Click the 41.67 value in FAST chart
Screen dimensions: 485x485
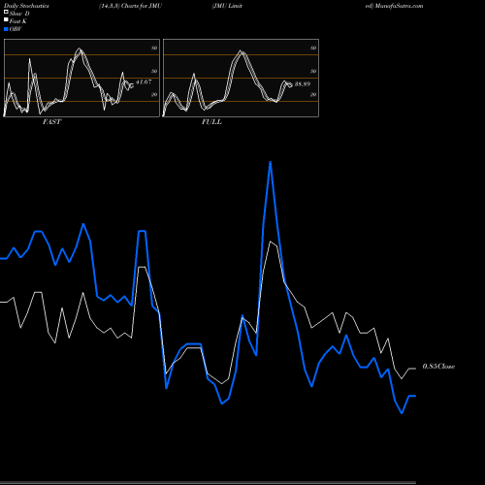[x=144, y=82]
